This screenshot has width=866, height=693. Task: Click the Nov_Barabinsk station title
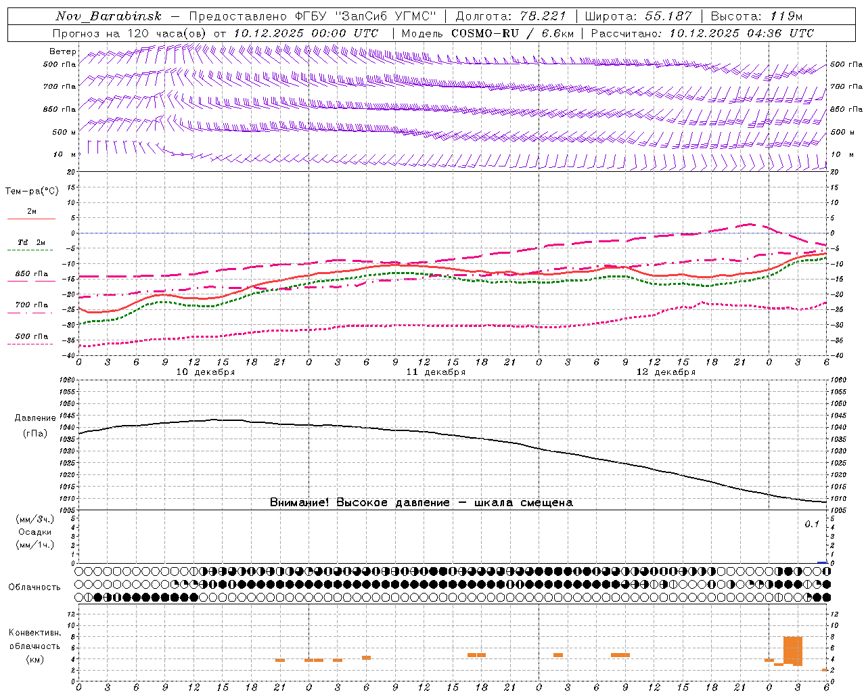tap(108, 16)
